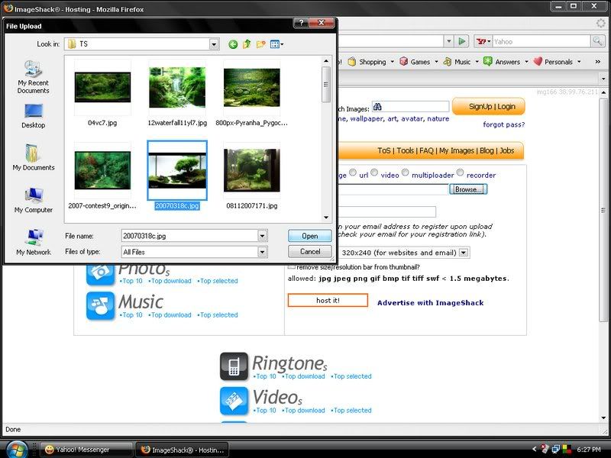Click the Videos film icon

pos(234,401)
